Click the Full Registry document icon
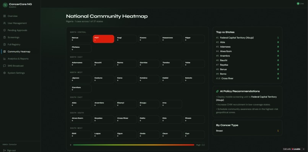 pos(5,44)
